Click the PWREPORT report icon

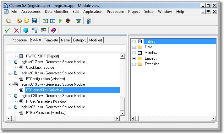point(21,56)
